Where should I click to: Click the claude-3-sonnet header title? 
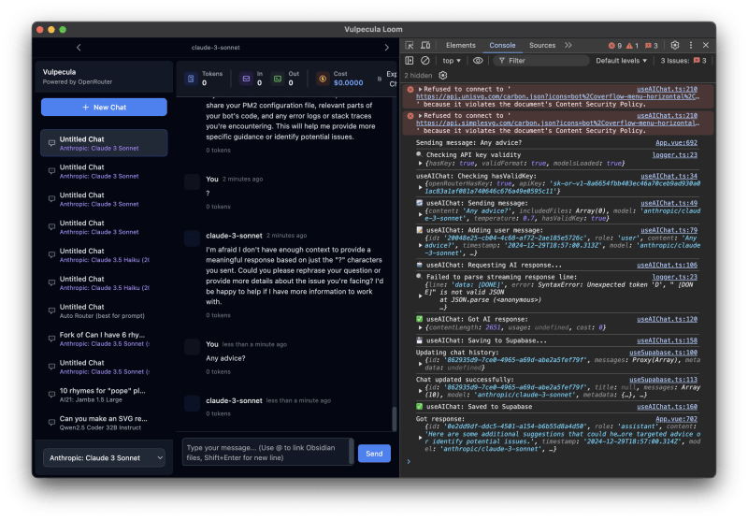(x=216, y=47)
